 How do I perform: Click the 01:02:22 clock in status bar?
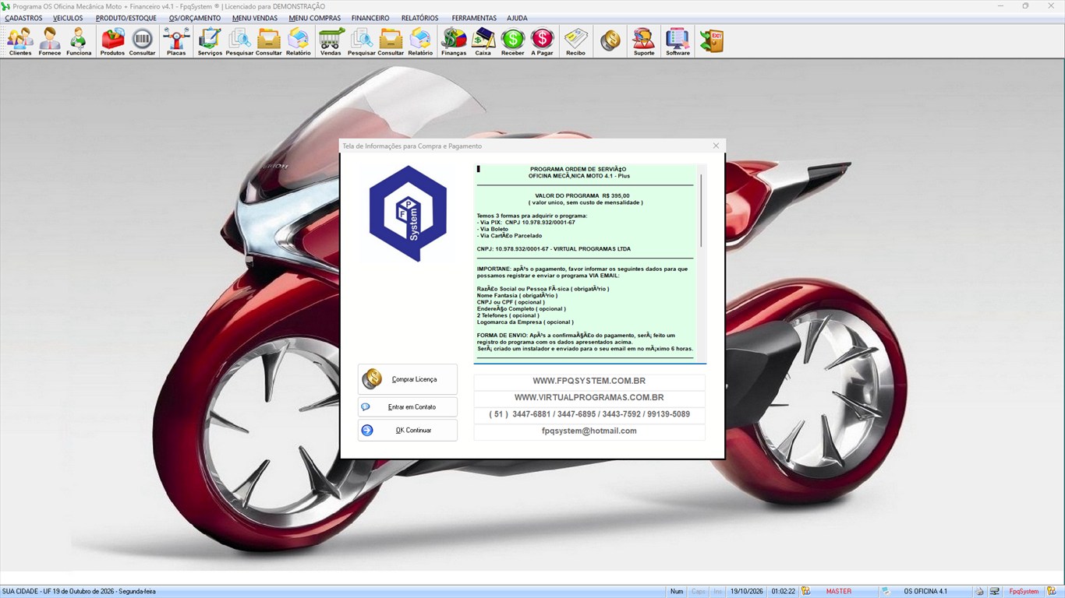pyautogui.click(x=783, y=592)
